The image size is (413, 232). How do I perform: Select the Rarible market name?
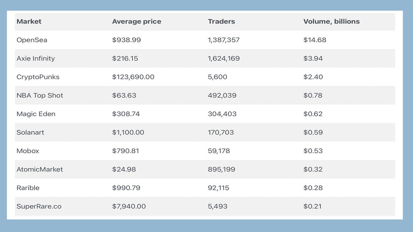click(28, 188)
